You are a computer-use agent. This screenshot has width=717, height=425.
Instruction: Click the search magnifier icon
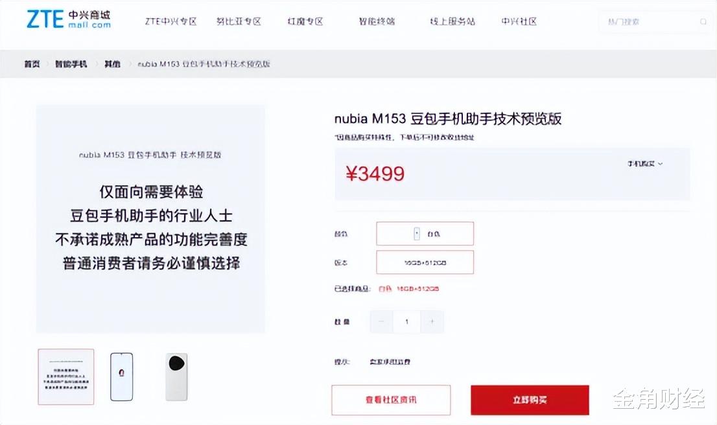pos(703,21)
